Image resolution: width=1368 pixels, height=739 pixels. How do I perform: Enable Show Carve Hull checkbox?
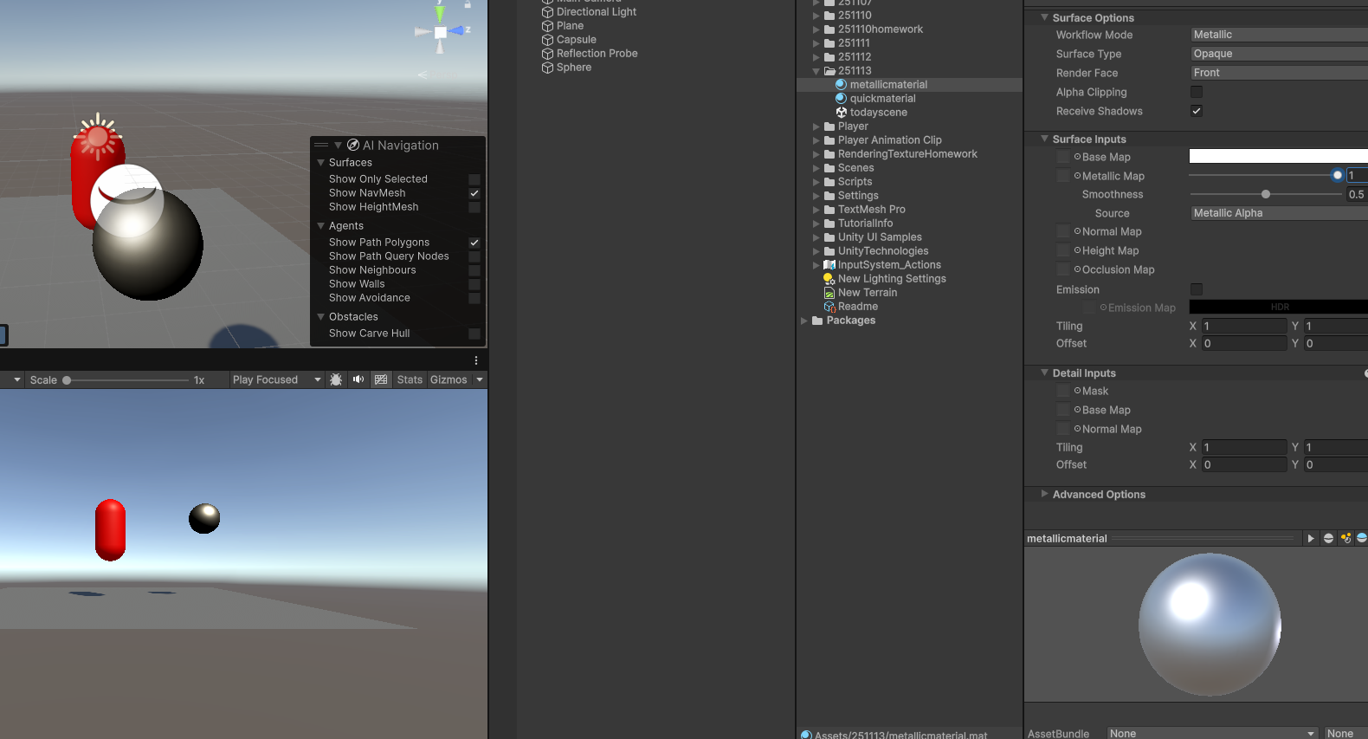474,334
